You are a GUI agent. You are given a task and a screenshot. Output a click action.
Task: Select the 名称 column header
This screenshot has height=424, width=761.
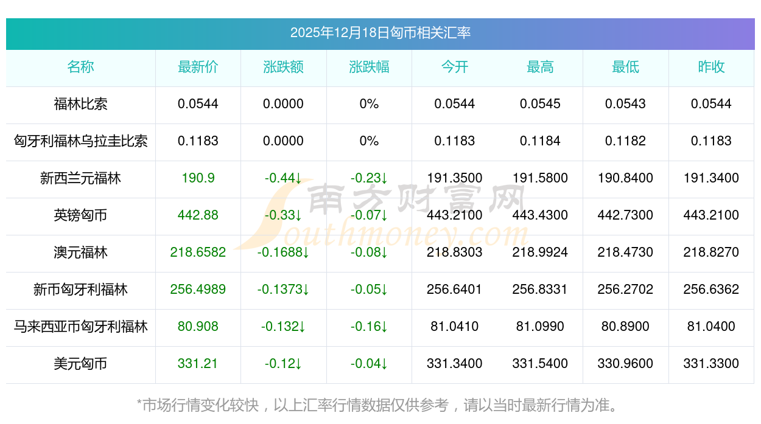coord(80,67)
